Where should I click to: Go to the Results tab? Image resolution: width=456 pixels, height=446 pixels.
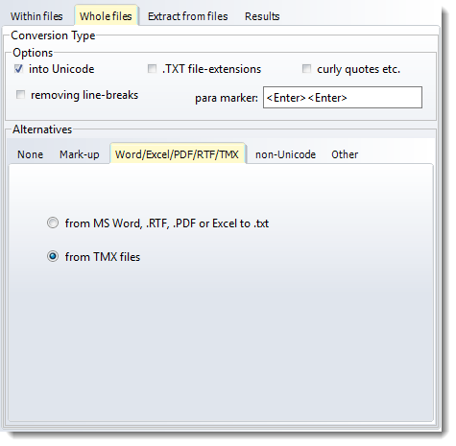point(262,16)
